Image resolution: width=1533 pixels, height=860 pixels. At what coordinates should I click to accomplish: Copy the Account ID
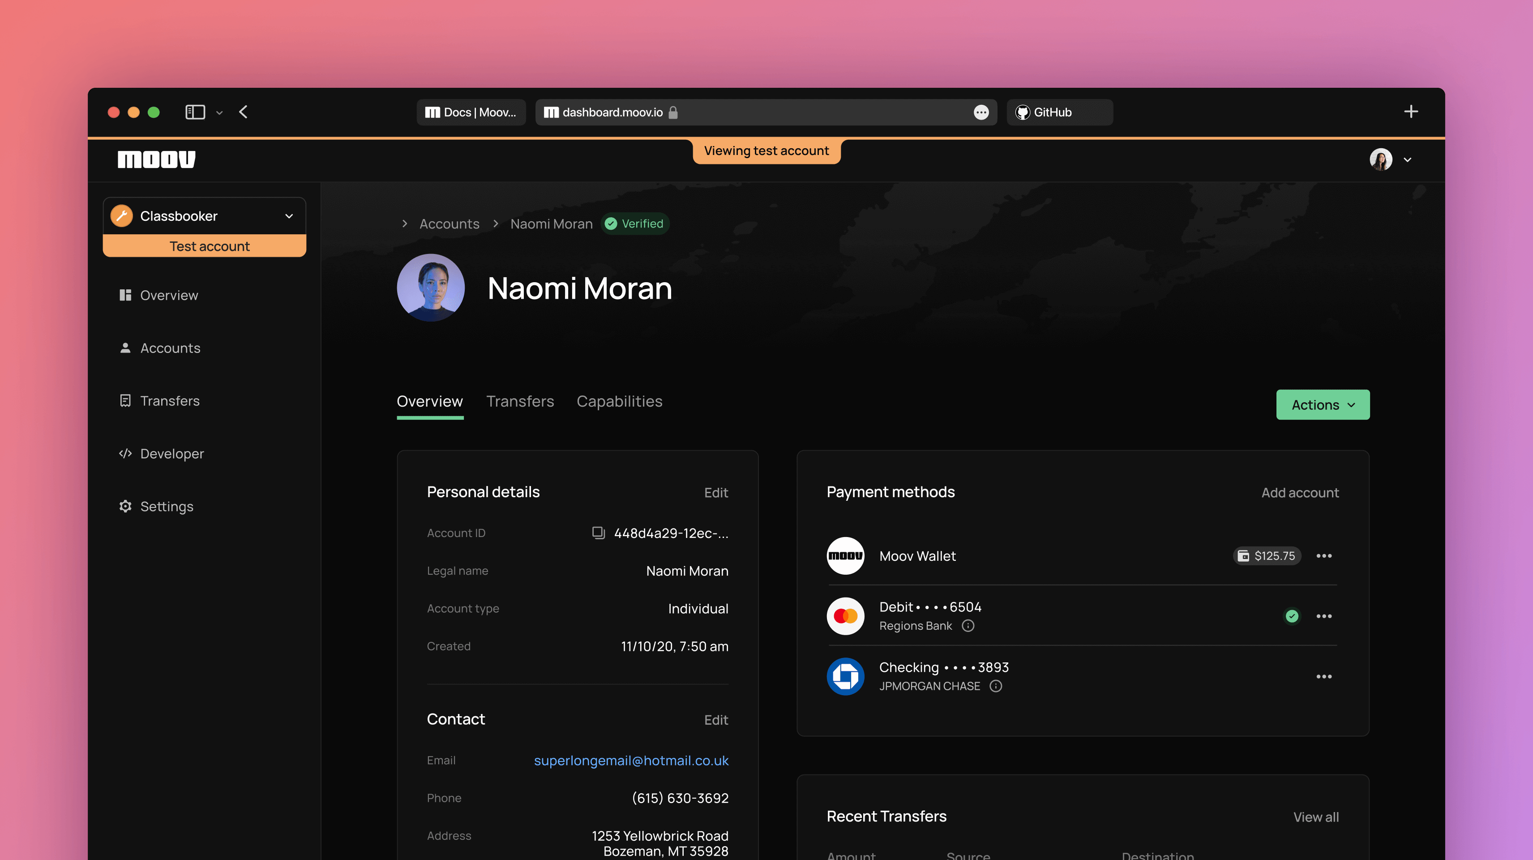click(x=598, y=533)
